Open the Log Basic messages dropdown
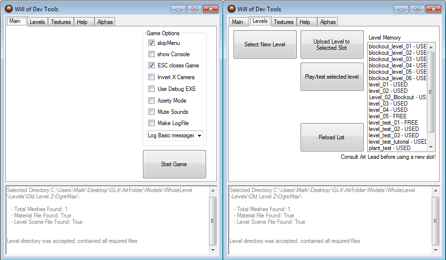 click(x=175, y=135)
